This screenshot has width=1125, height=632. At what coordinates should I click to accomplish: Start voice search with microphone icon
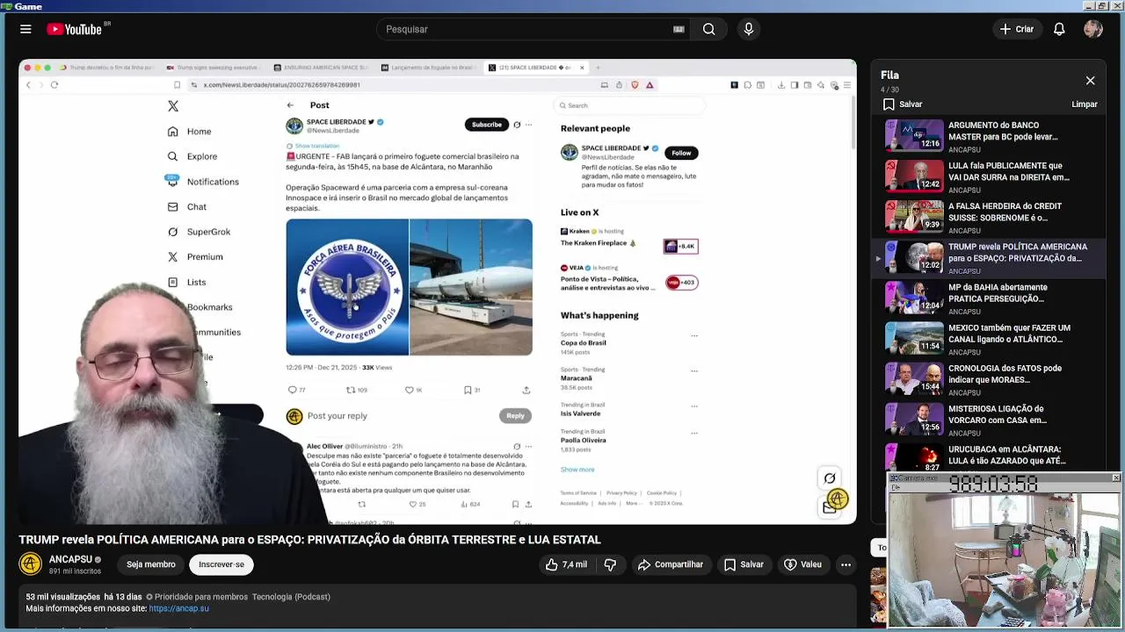coord(749,29)
